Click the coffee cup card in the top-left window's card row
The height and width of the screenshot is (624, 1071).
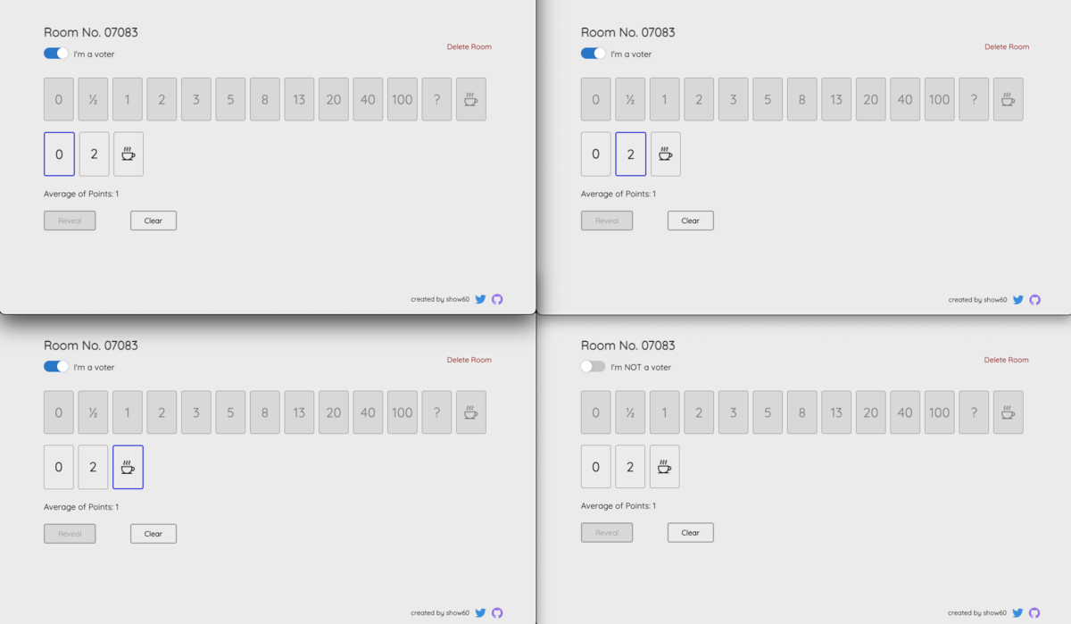click(471, 99)
